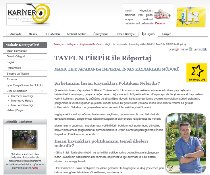Open the Anasayfa menu tab
The height and width of the screenshot is (175, 210).
click(16, 34)
